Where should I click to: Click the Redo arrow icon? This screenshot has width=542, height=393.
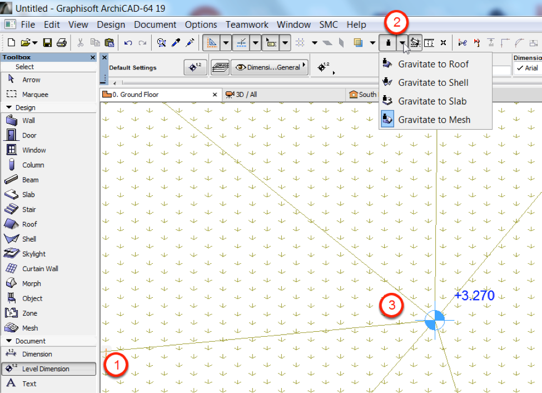(x=142, y=43)
